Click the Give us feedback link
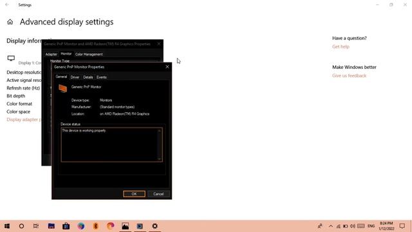This screenshot has height=232, width=412. [349, 75]
